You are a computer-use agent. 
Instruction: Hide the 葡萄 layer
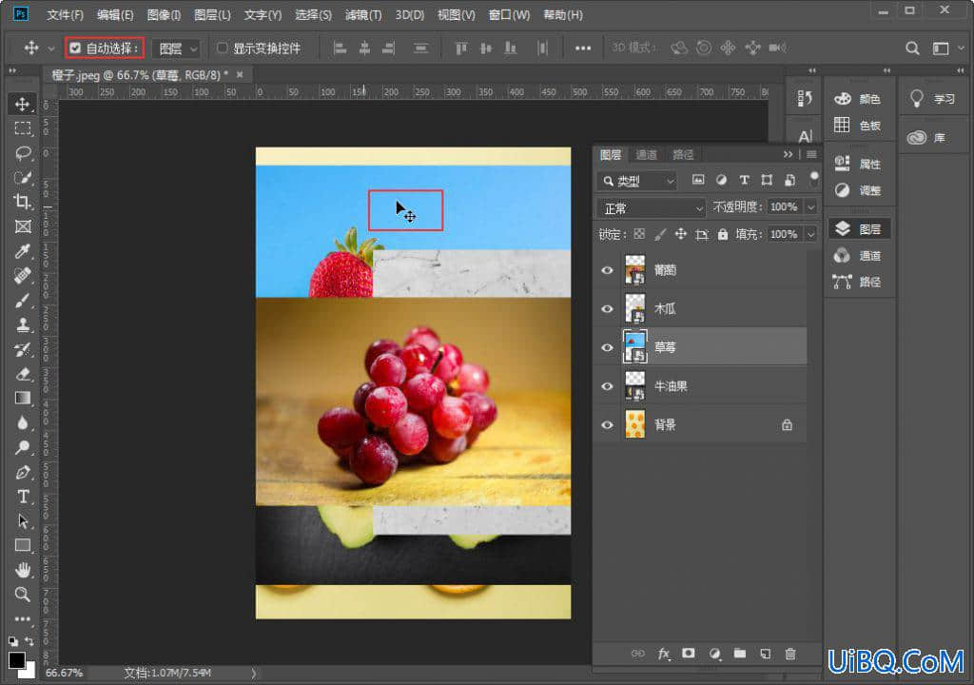point(607,270)
